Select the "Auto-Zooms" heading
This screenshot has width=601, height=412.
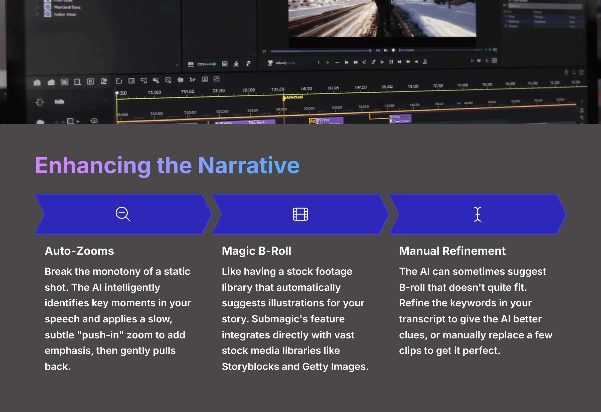[79, 251]
